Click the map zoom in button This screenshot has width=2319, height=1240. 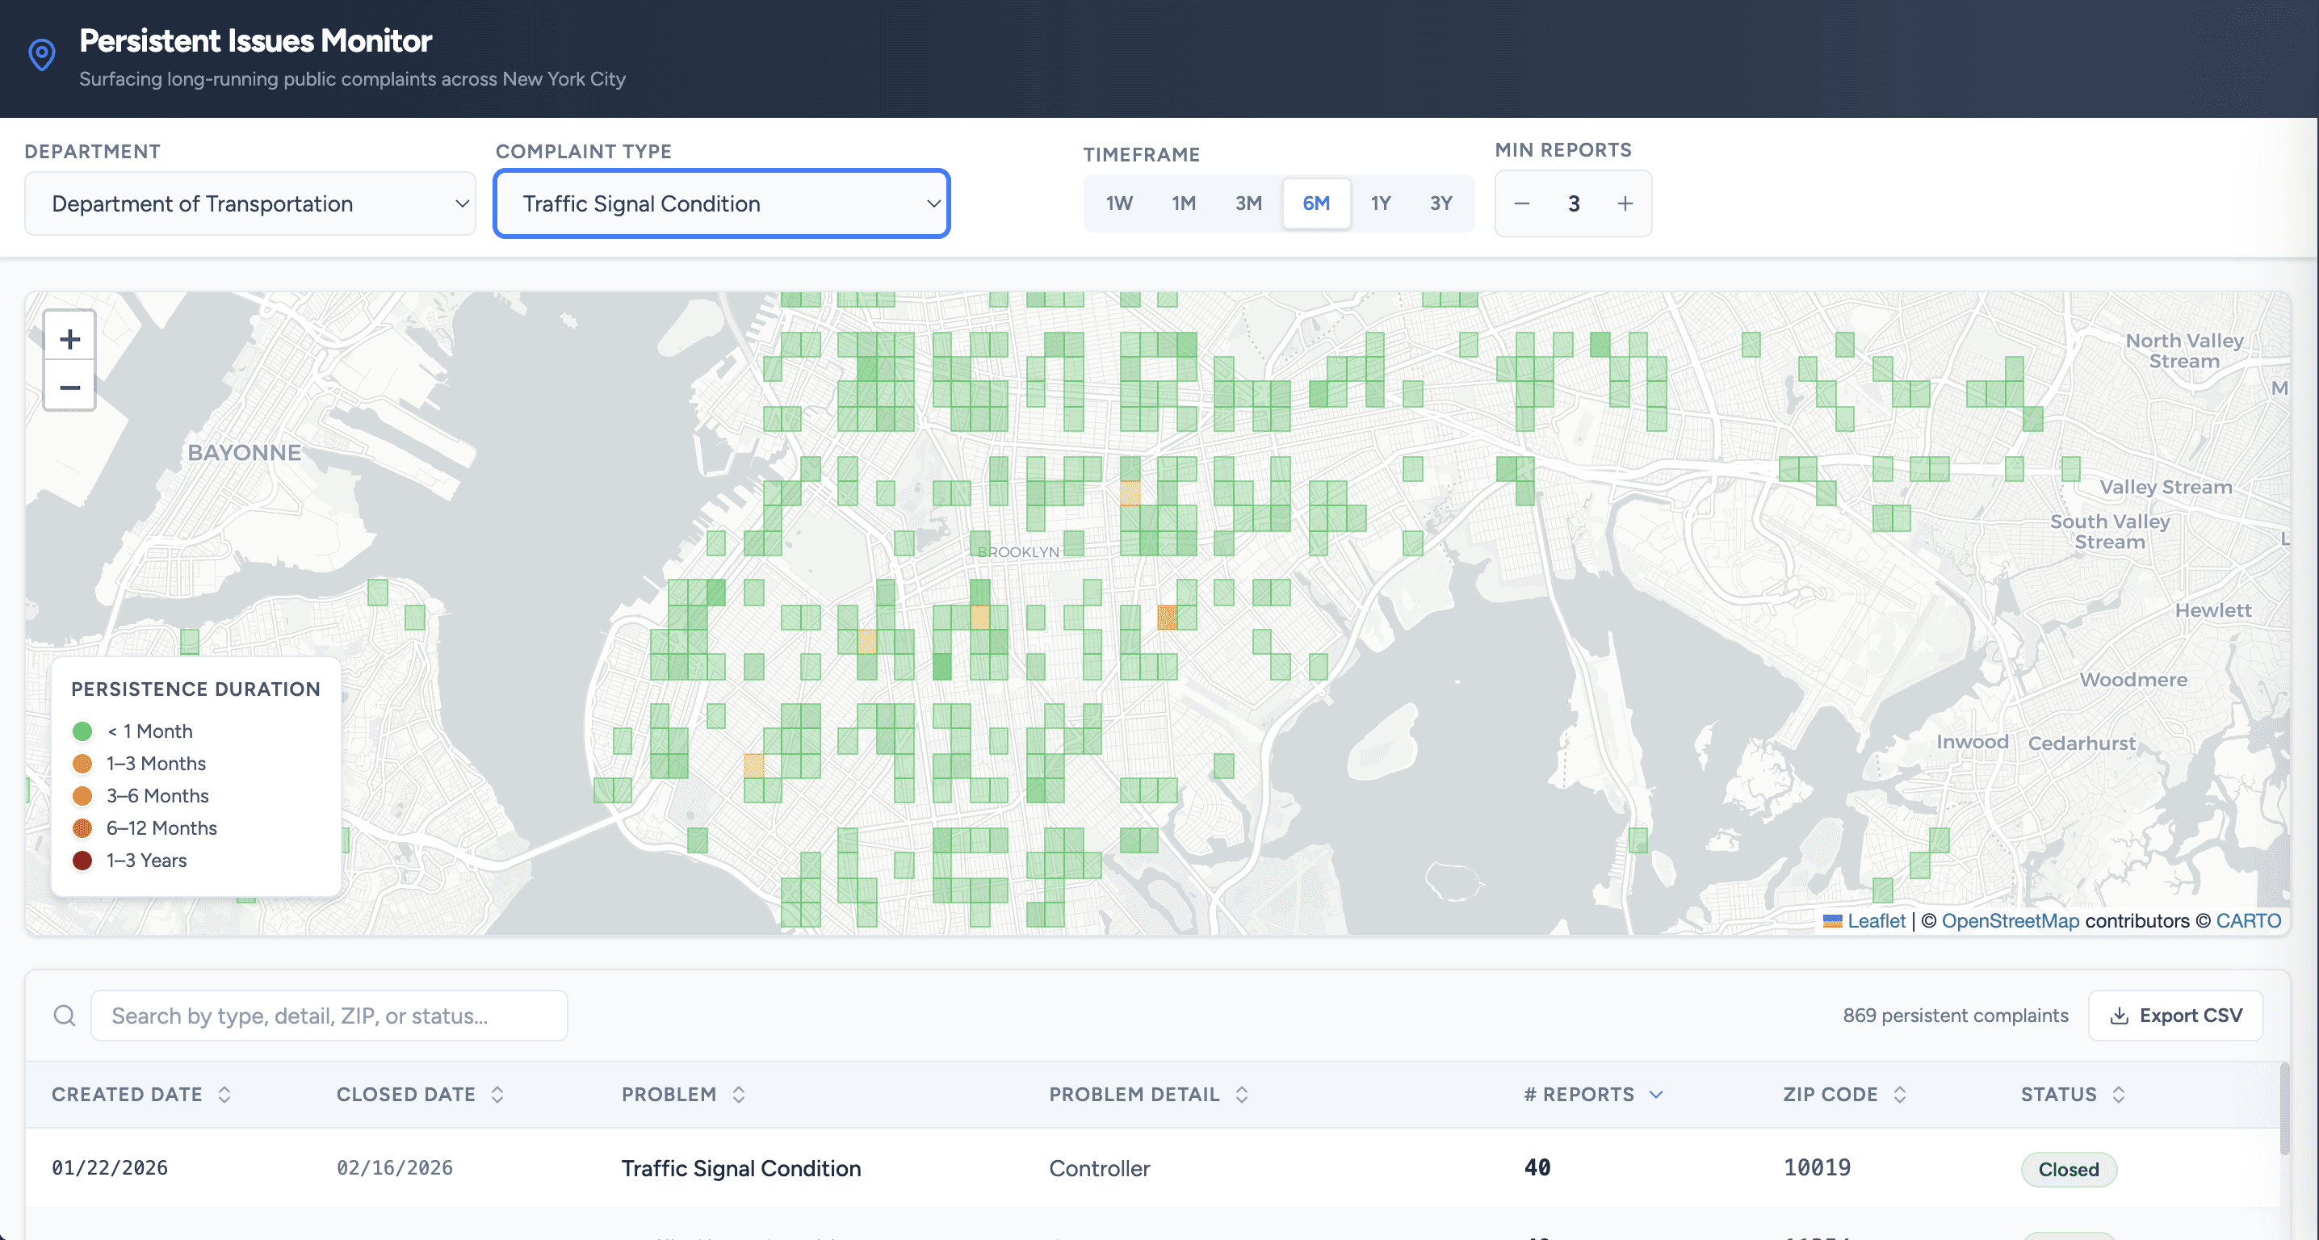pyautogui.click(x=69, y=338)
